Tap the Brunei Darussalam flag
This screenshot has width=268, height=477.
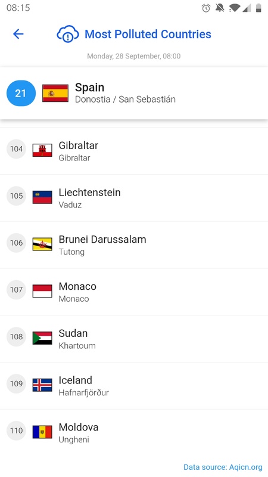[x=42, y=244]
